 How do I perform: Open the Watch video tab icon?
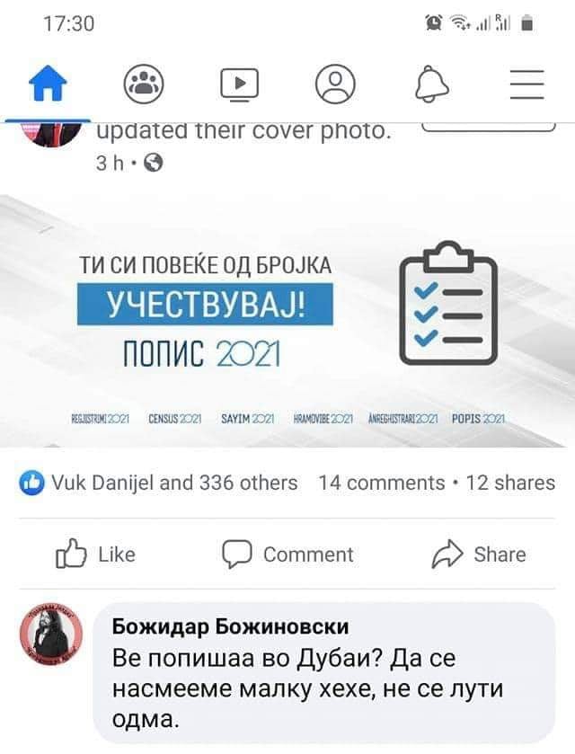239,84
